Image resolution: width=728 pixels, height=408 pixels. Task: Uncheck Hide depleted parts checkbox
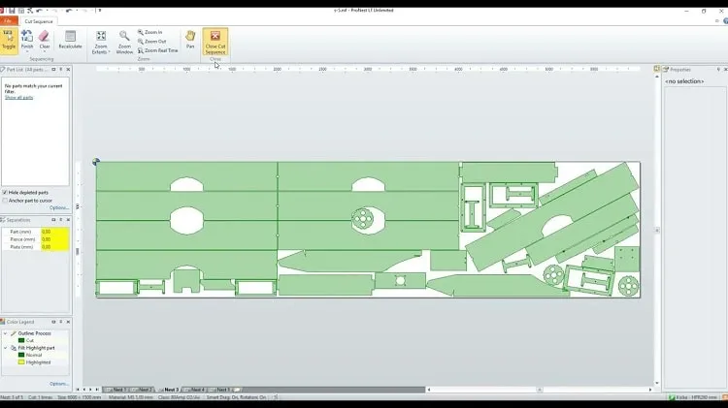click(x=5, y=193)
